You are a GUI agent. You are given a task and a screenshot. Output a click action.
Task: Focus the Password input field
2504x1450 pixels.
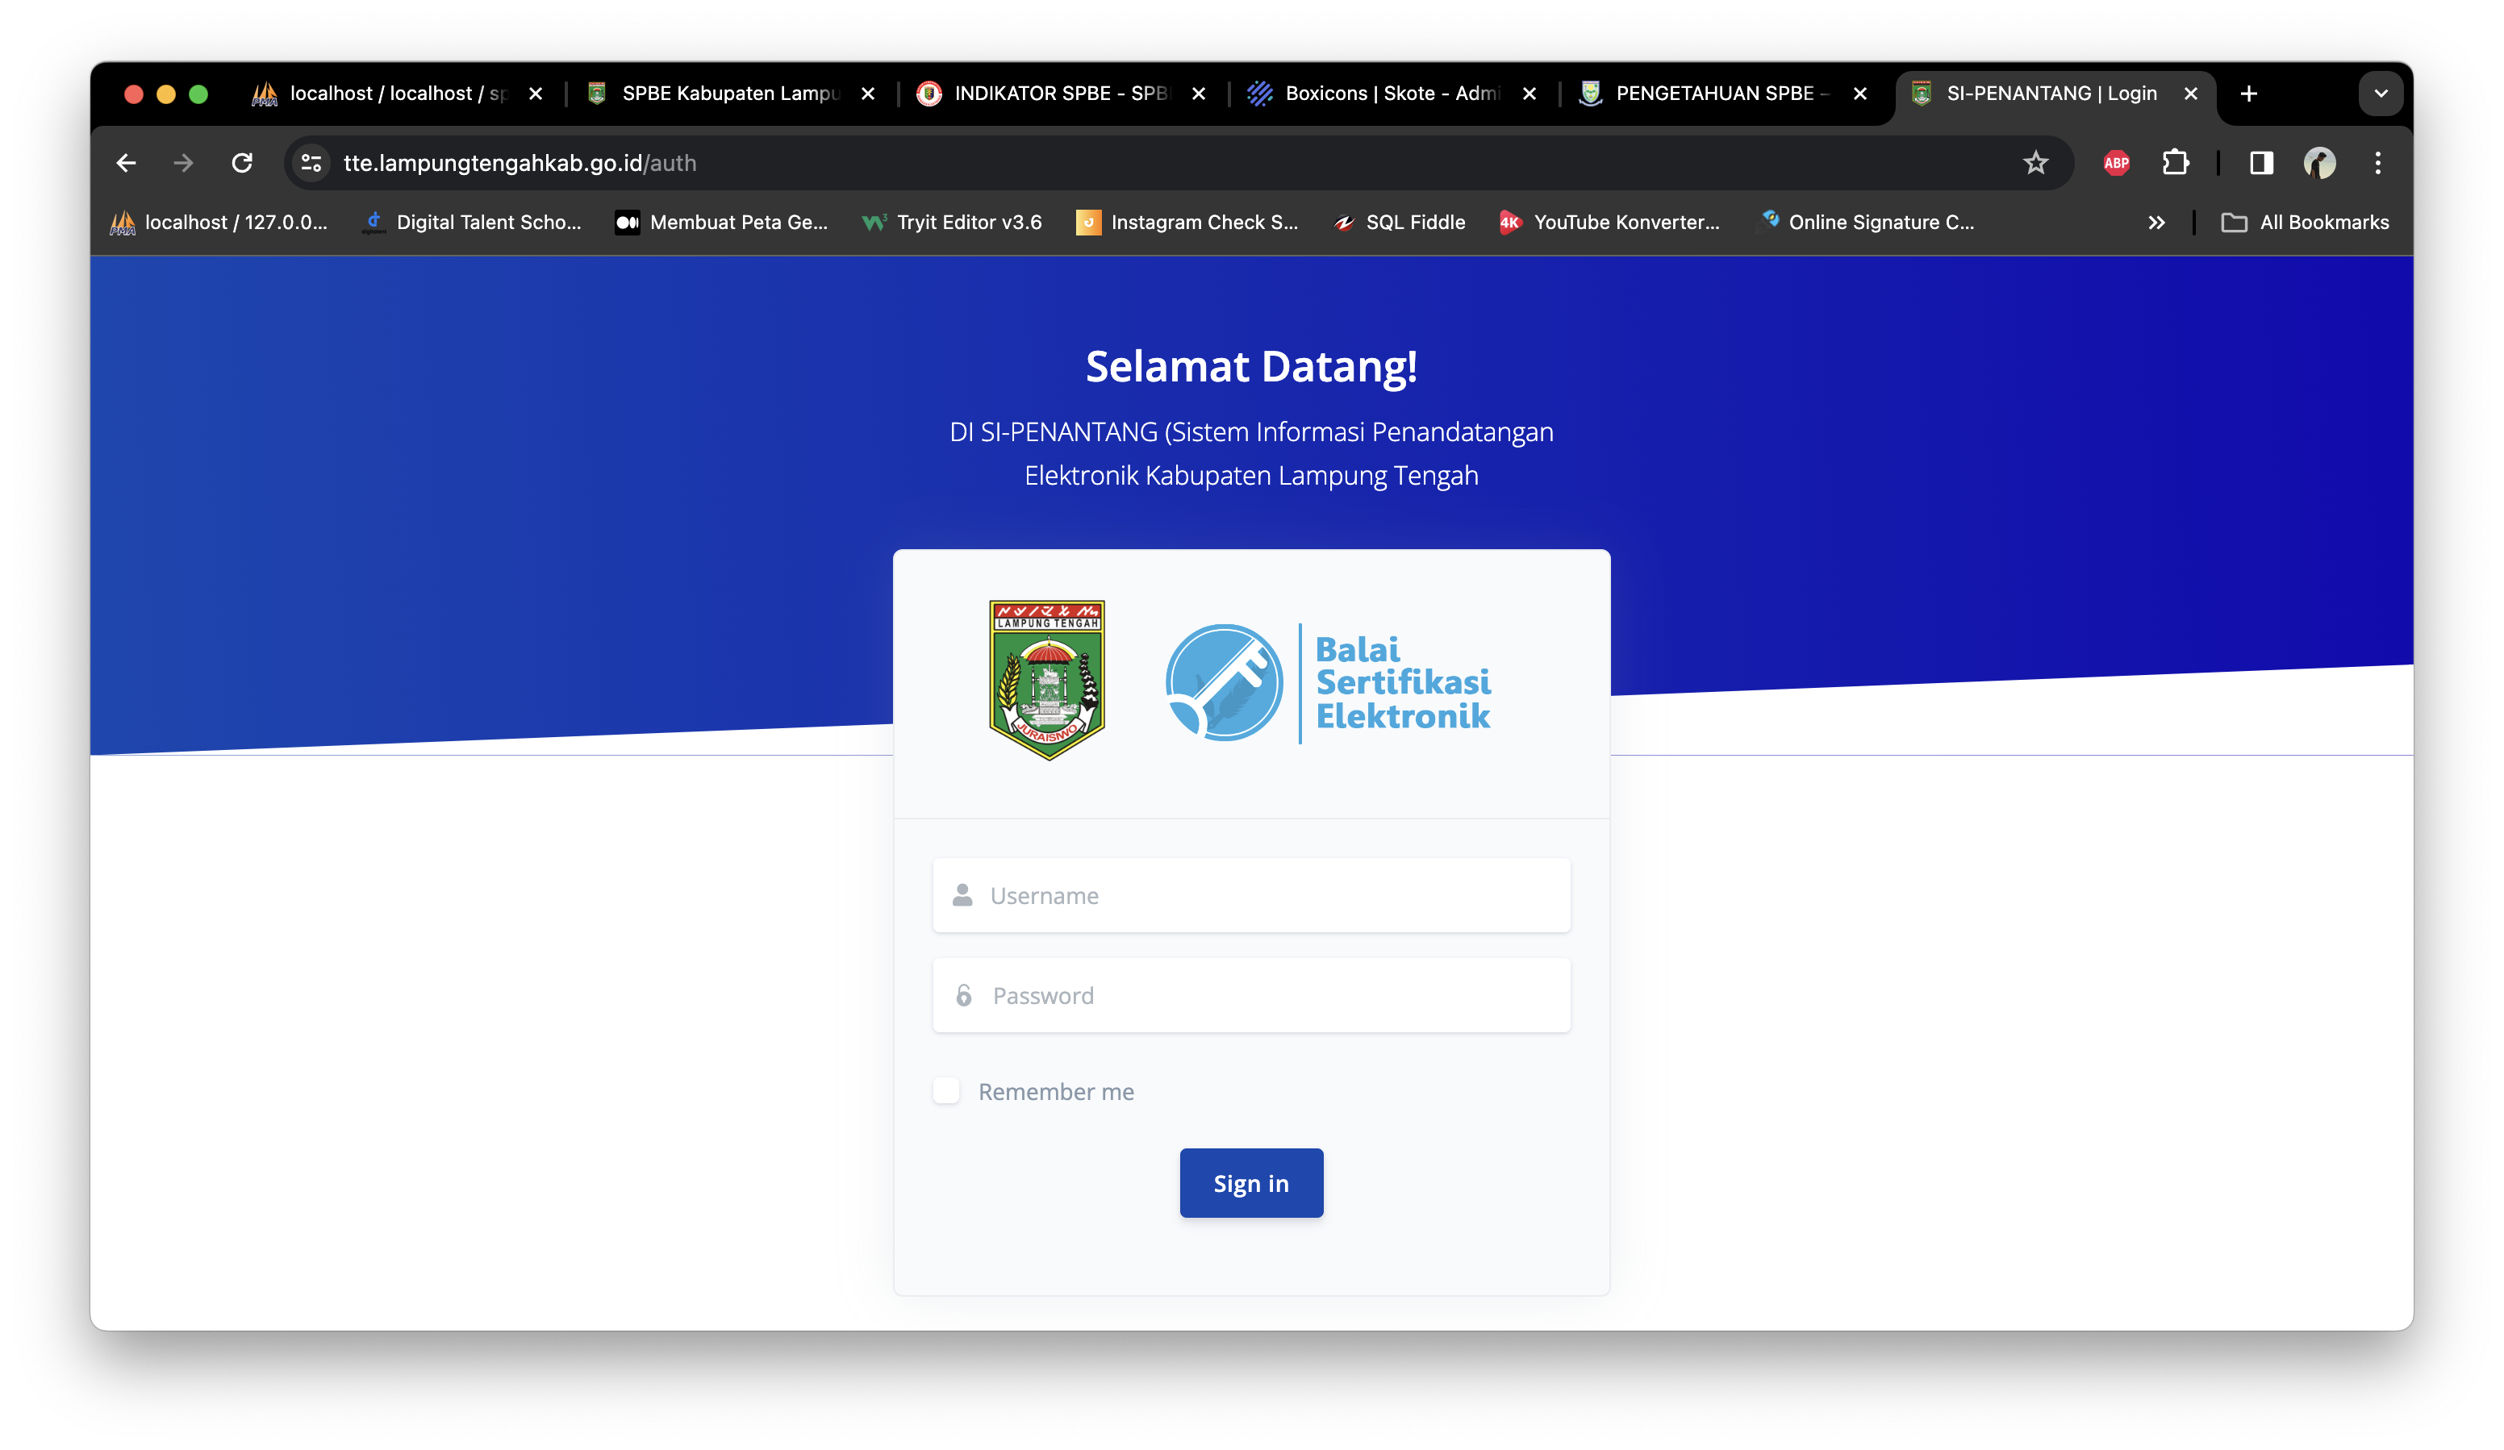click(x=1252, y=995)
